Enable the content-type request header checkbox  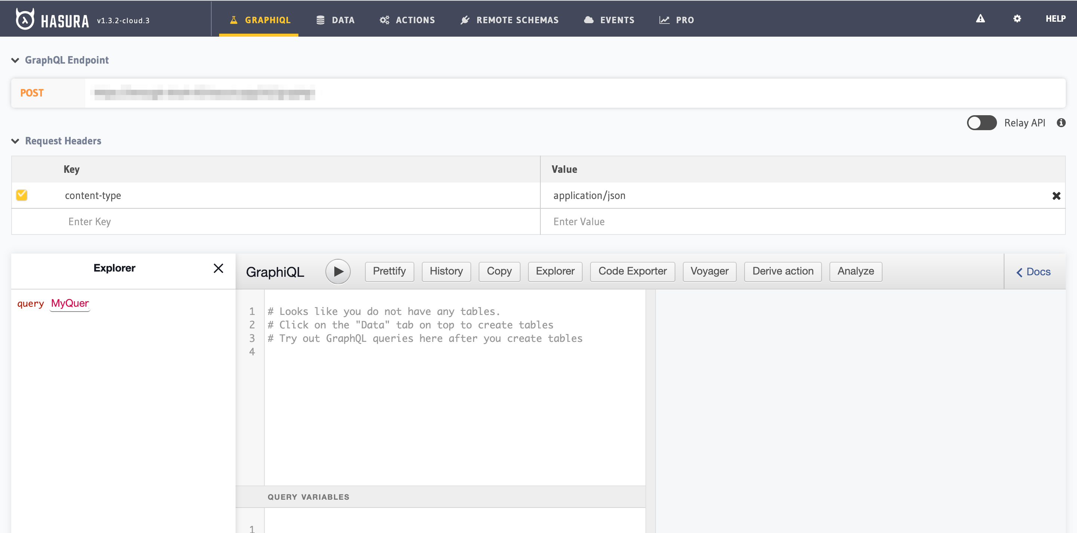pos(21,195)
